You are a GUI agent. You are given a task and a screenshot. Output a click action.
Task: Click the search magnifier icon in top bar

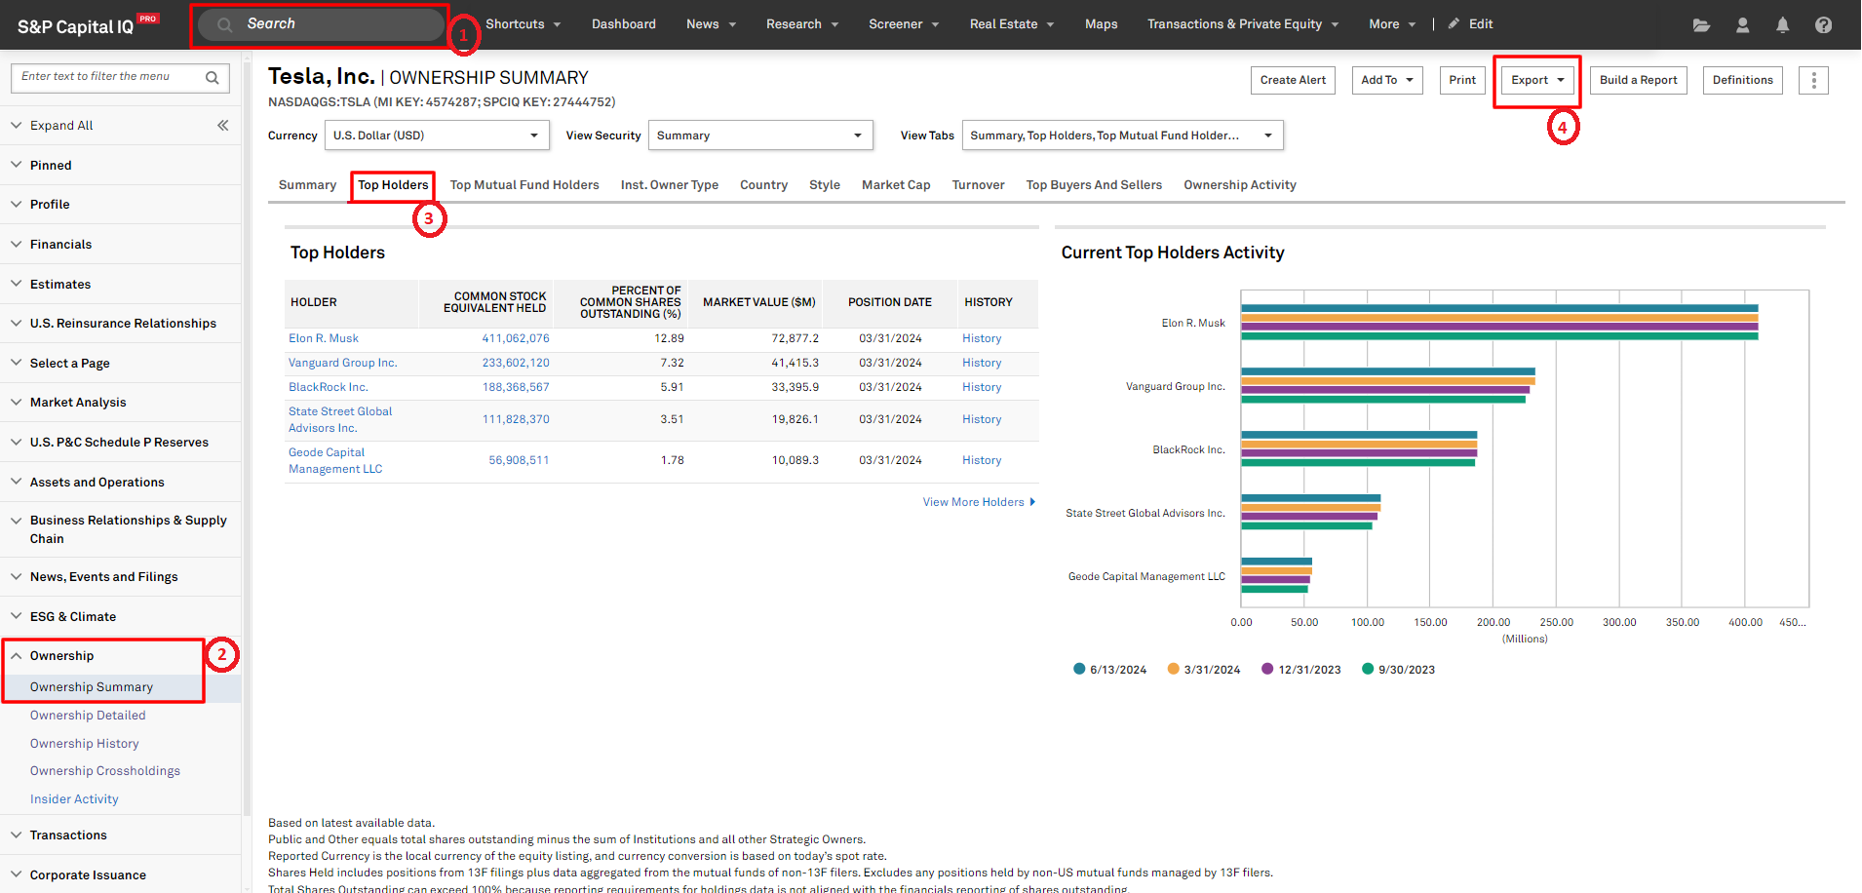pos(225,24)
